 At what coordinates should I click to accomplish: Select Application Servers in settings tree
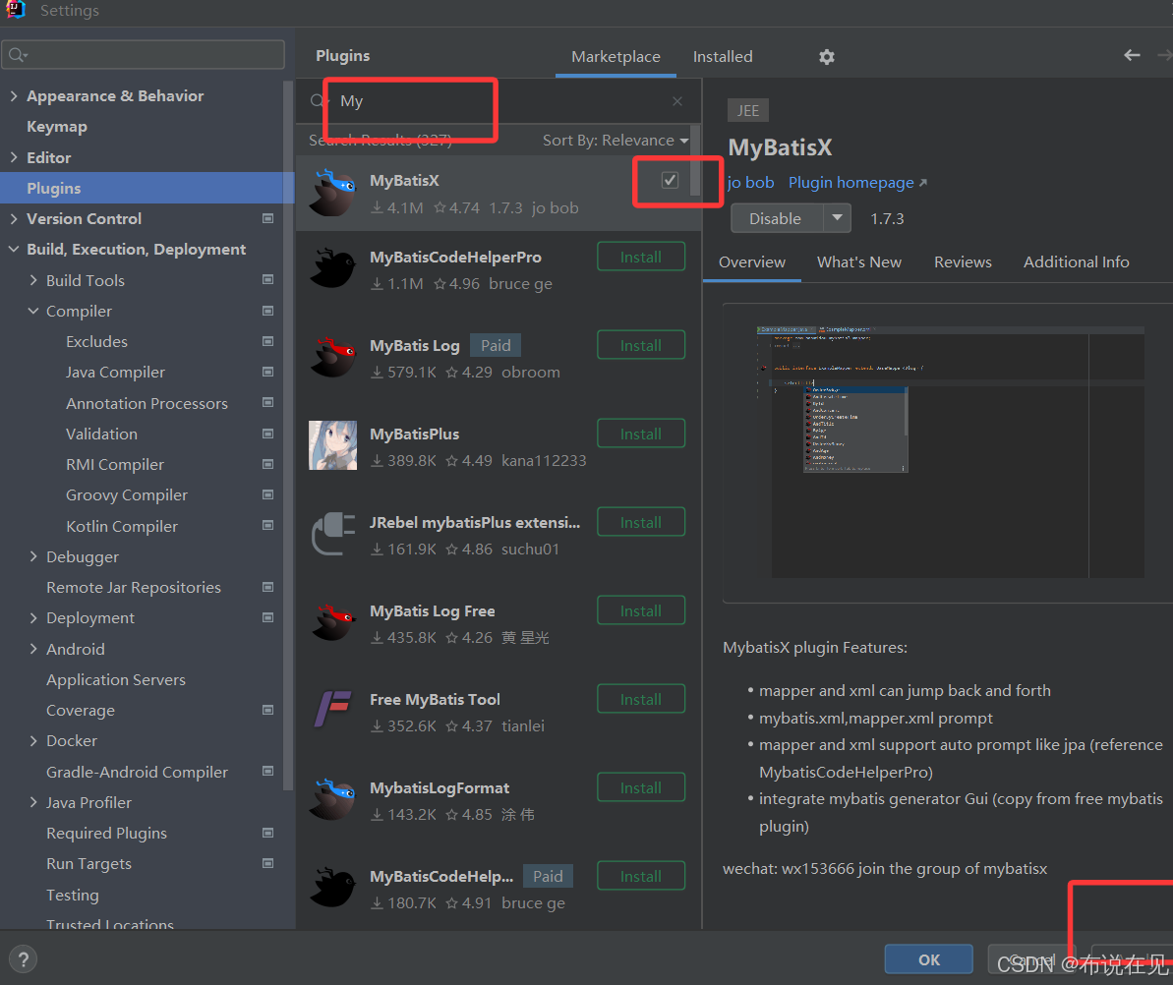116,680
